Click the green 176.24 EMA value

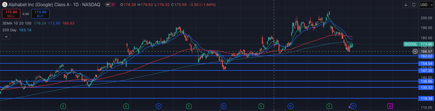coord(40,23)
